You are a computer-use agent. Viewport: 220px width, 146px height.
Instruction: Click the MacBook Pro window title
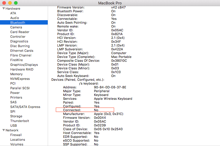(110, 3)
